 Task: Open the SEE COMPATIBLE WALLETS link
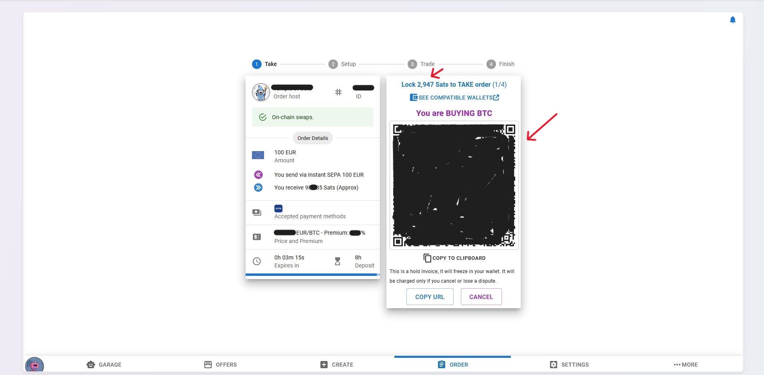(x=454, y=97)
